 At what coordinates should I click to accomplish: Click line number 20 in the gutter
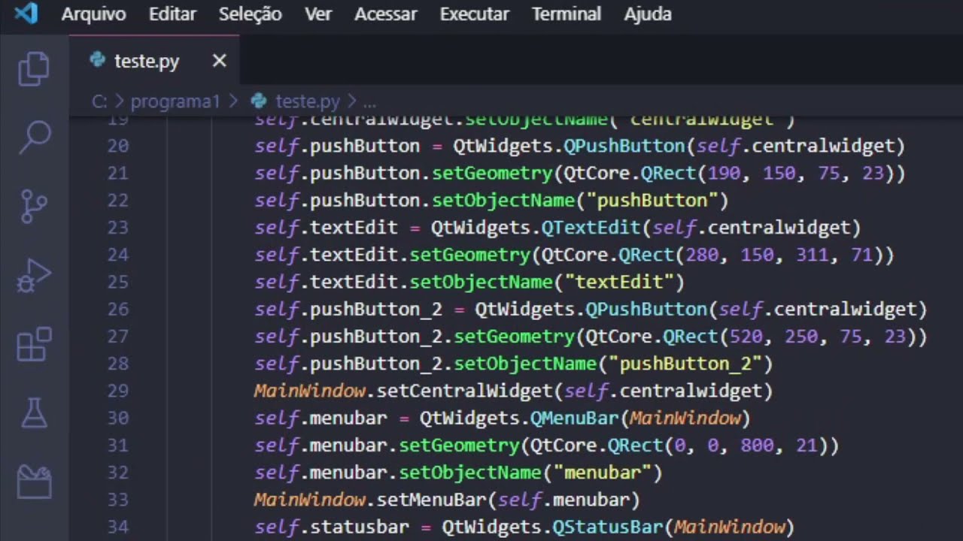tap(118, 146)
